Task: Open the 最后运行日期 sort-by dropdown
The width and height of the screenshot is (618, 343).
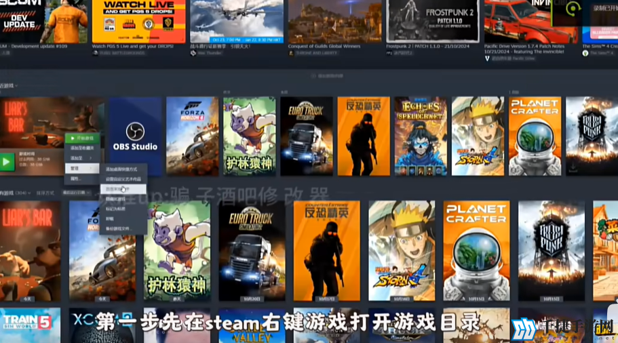Action: coord(77,193)
